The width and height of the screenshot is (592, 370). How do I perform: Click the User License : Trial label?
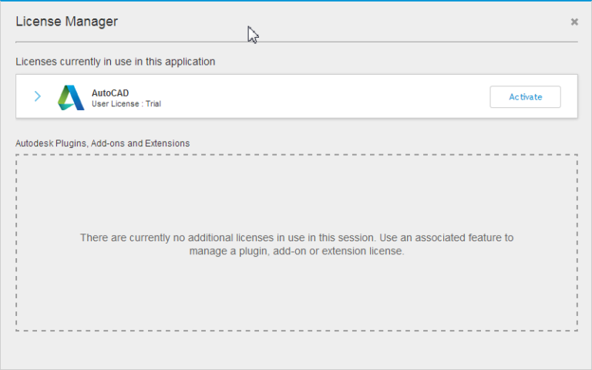point(126,103)
